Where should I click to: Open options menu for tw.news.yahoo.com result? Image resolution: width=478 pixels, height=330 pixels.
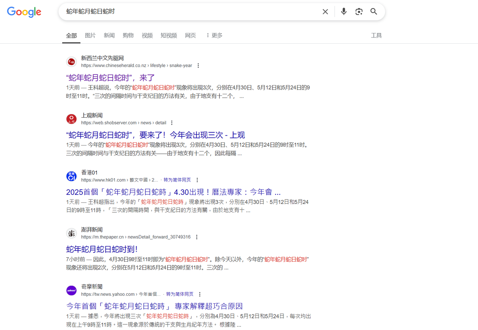(x=200, y=294)
